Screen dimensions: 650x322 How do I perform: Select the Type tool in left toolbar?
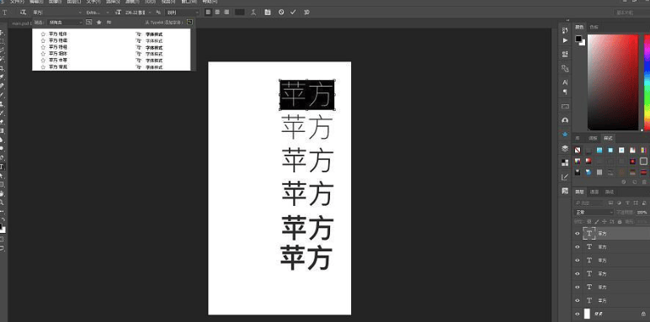pos(2,166)
